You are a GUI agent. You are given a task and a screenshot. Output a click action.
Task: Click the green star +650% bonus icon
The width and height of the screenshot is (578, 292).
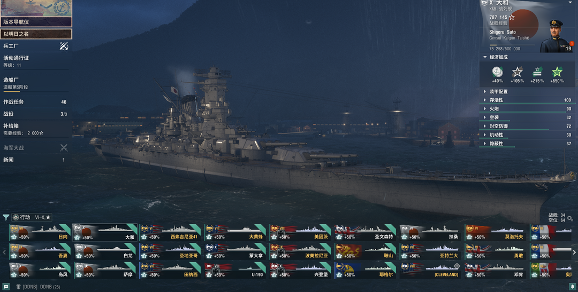(557, 72)
